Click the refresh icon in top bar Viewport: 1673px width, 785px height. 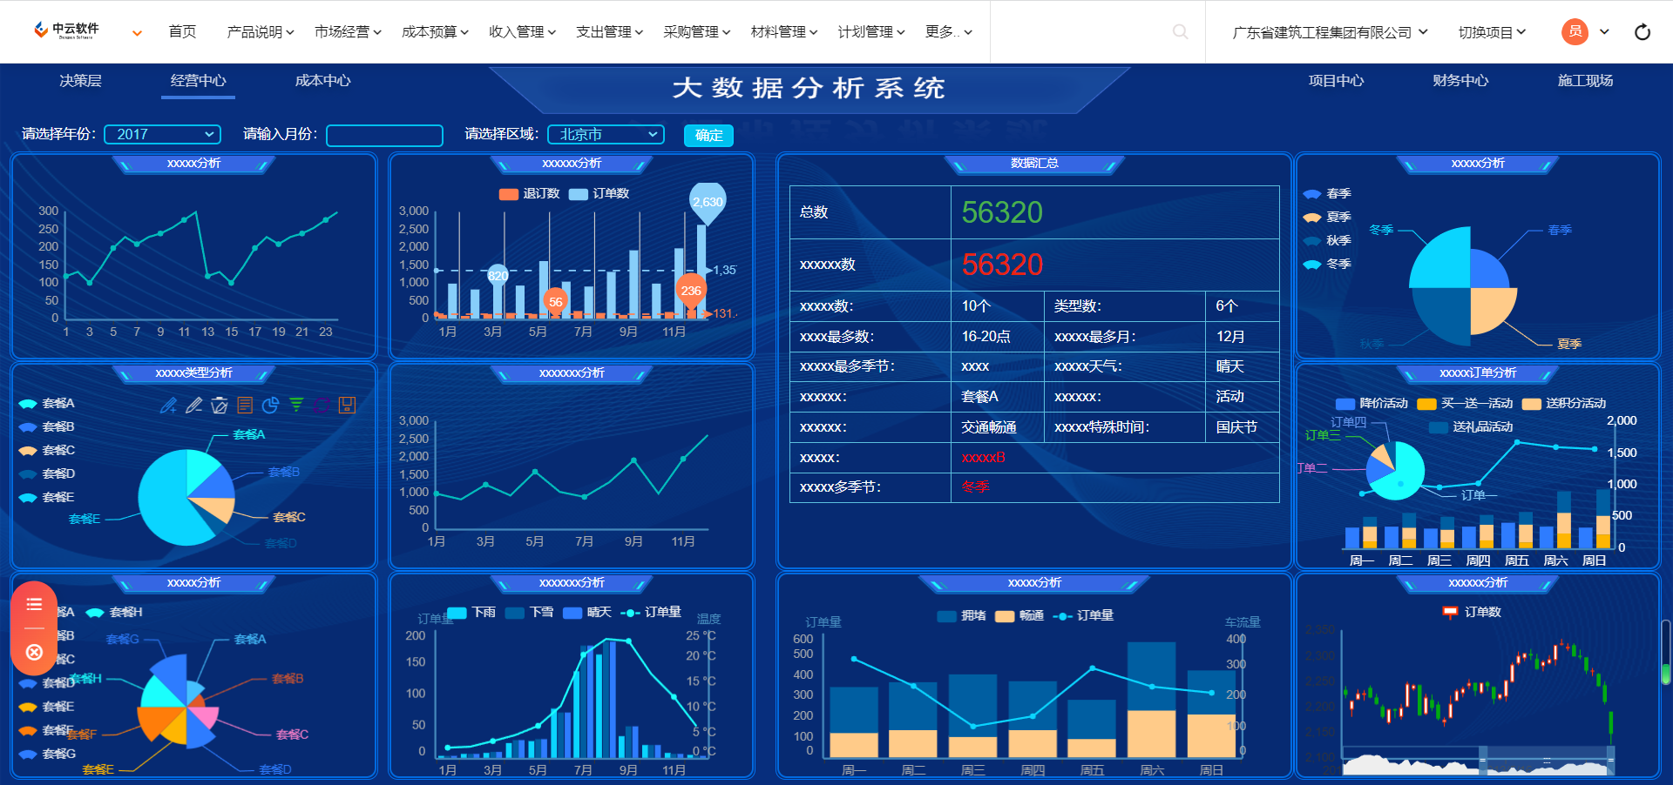pyautogui.click(x=1643, y=32)
